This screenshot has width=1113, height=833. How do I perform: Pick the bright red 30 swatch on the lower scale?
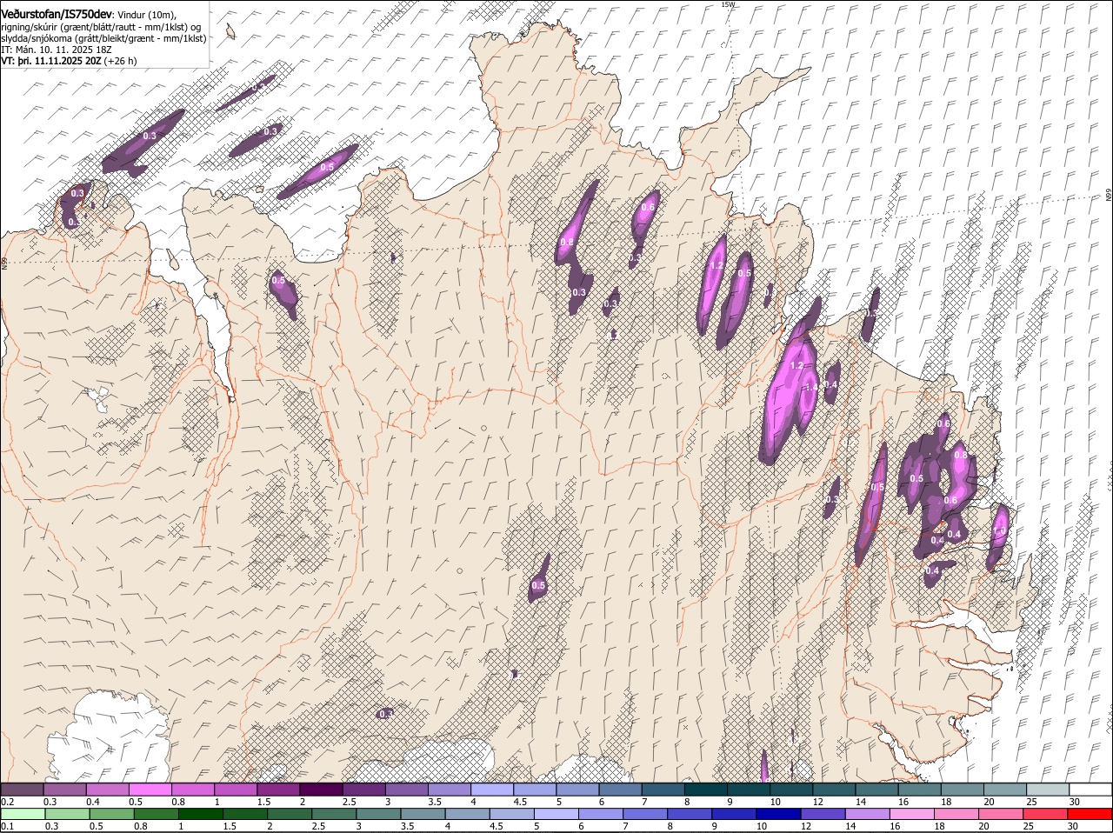(x=1090, y=815)
